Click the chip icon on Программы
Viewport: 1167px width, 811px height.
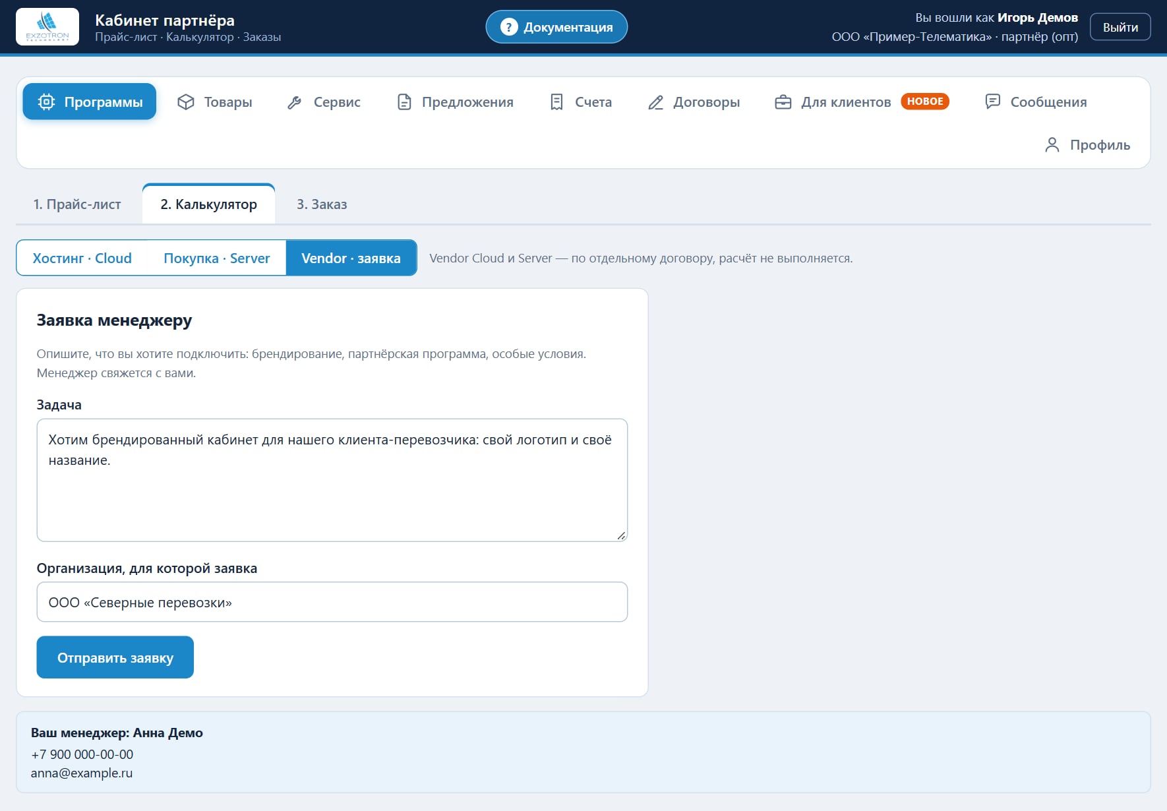point(46,102)
